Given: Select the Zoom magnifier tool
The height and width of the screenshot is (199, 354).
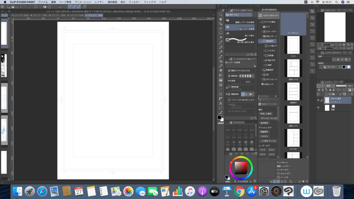Looking at the screenshot, I should point(221,15).
